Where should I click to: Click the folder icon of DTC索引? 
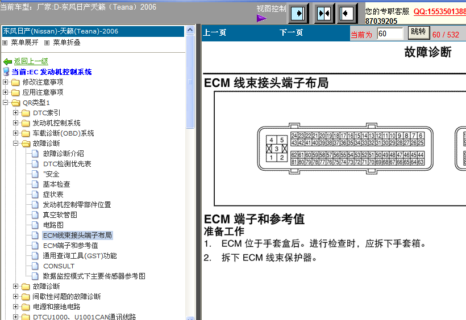click(x=26, y=113)
